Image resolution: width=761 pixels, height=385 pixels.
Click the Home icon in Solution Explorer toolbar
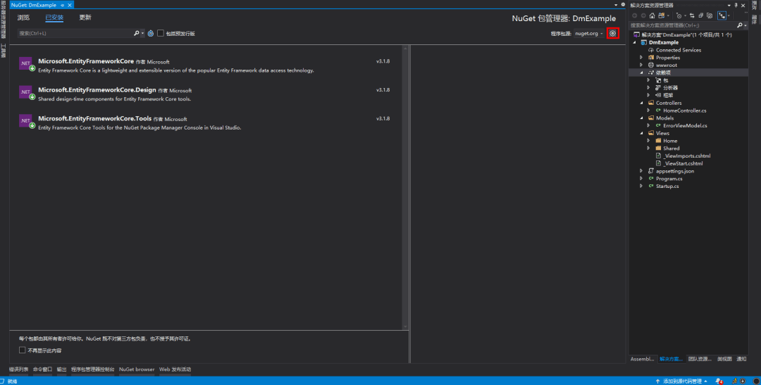tap(652, 15)
